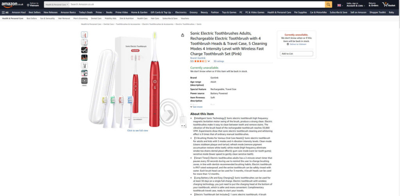Open Account & Lists dropdown
400x196 pixels.
tap(355, 5)
